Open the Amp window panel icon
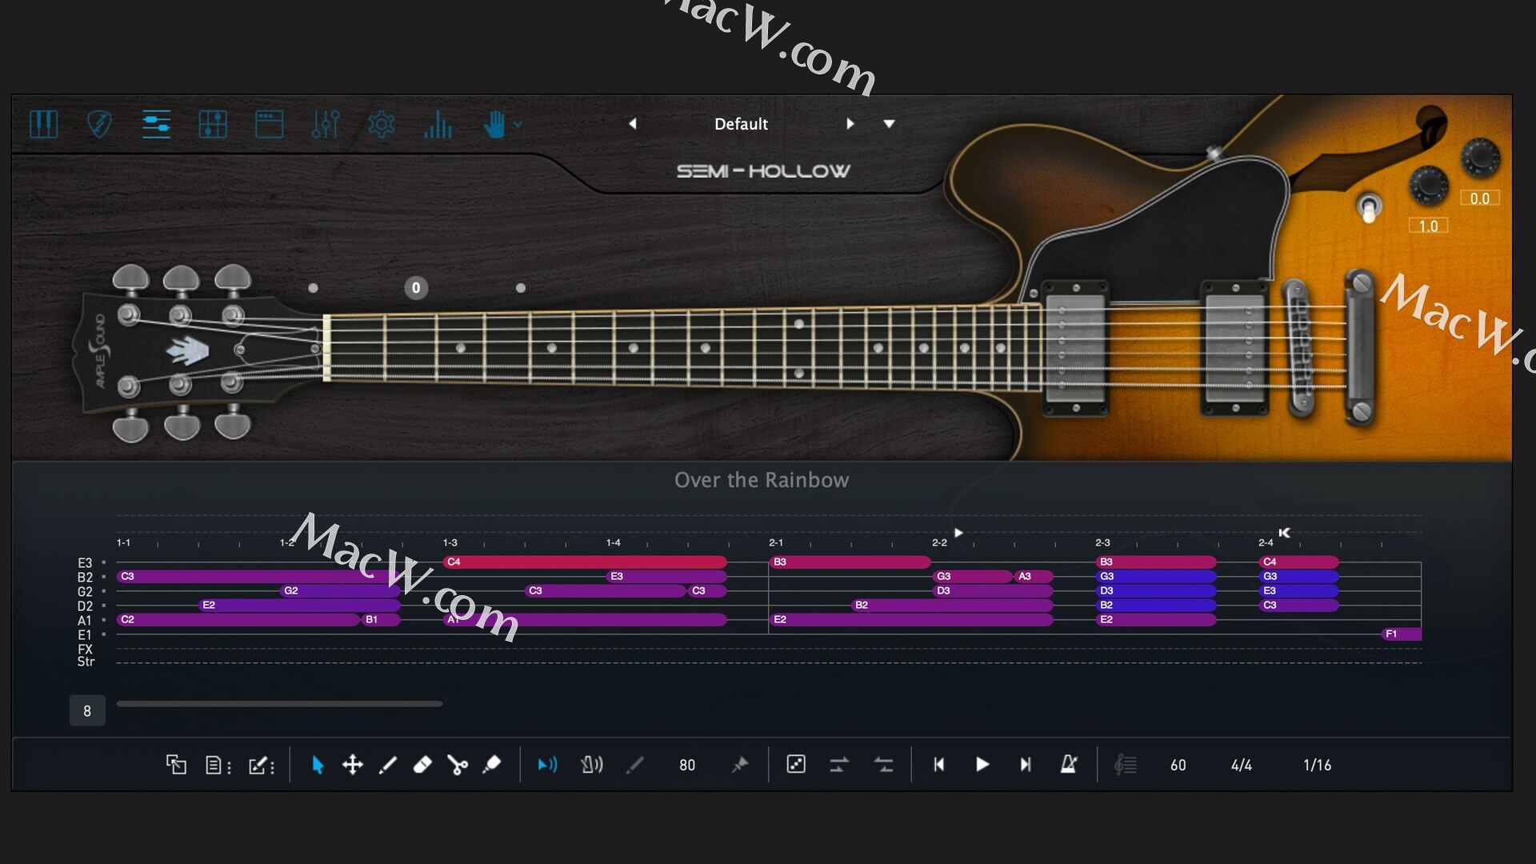This screenshot has width=1536, height=864. (x=269, y=124)
